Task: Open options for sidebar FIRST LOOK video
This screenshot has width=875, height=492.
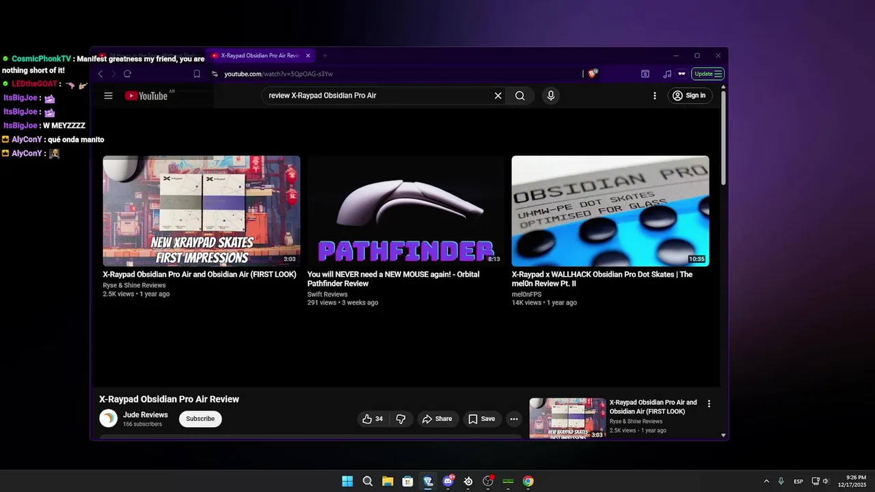Action: click(x=709, y=404)
